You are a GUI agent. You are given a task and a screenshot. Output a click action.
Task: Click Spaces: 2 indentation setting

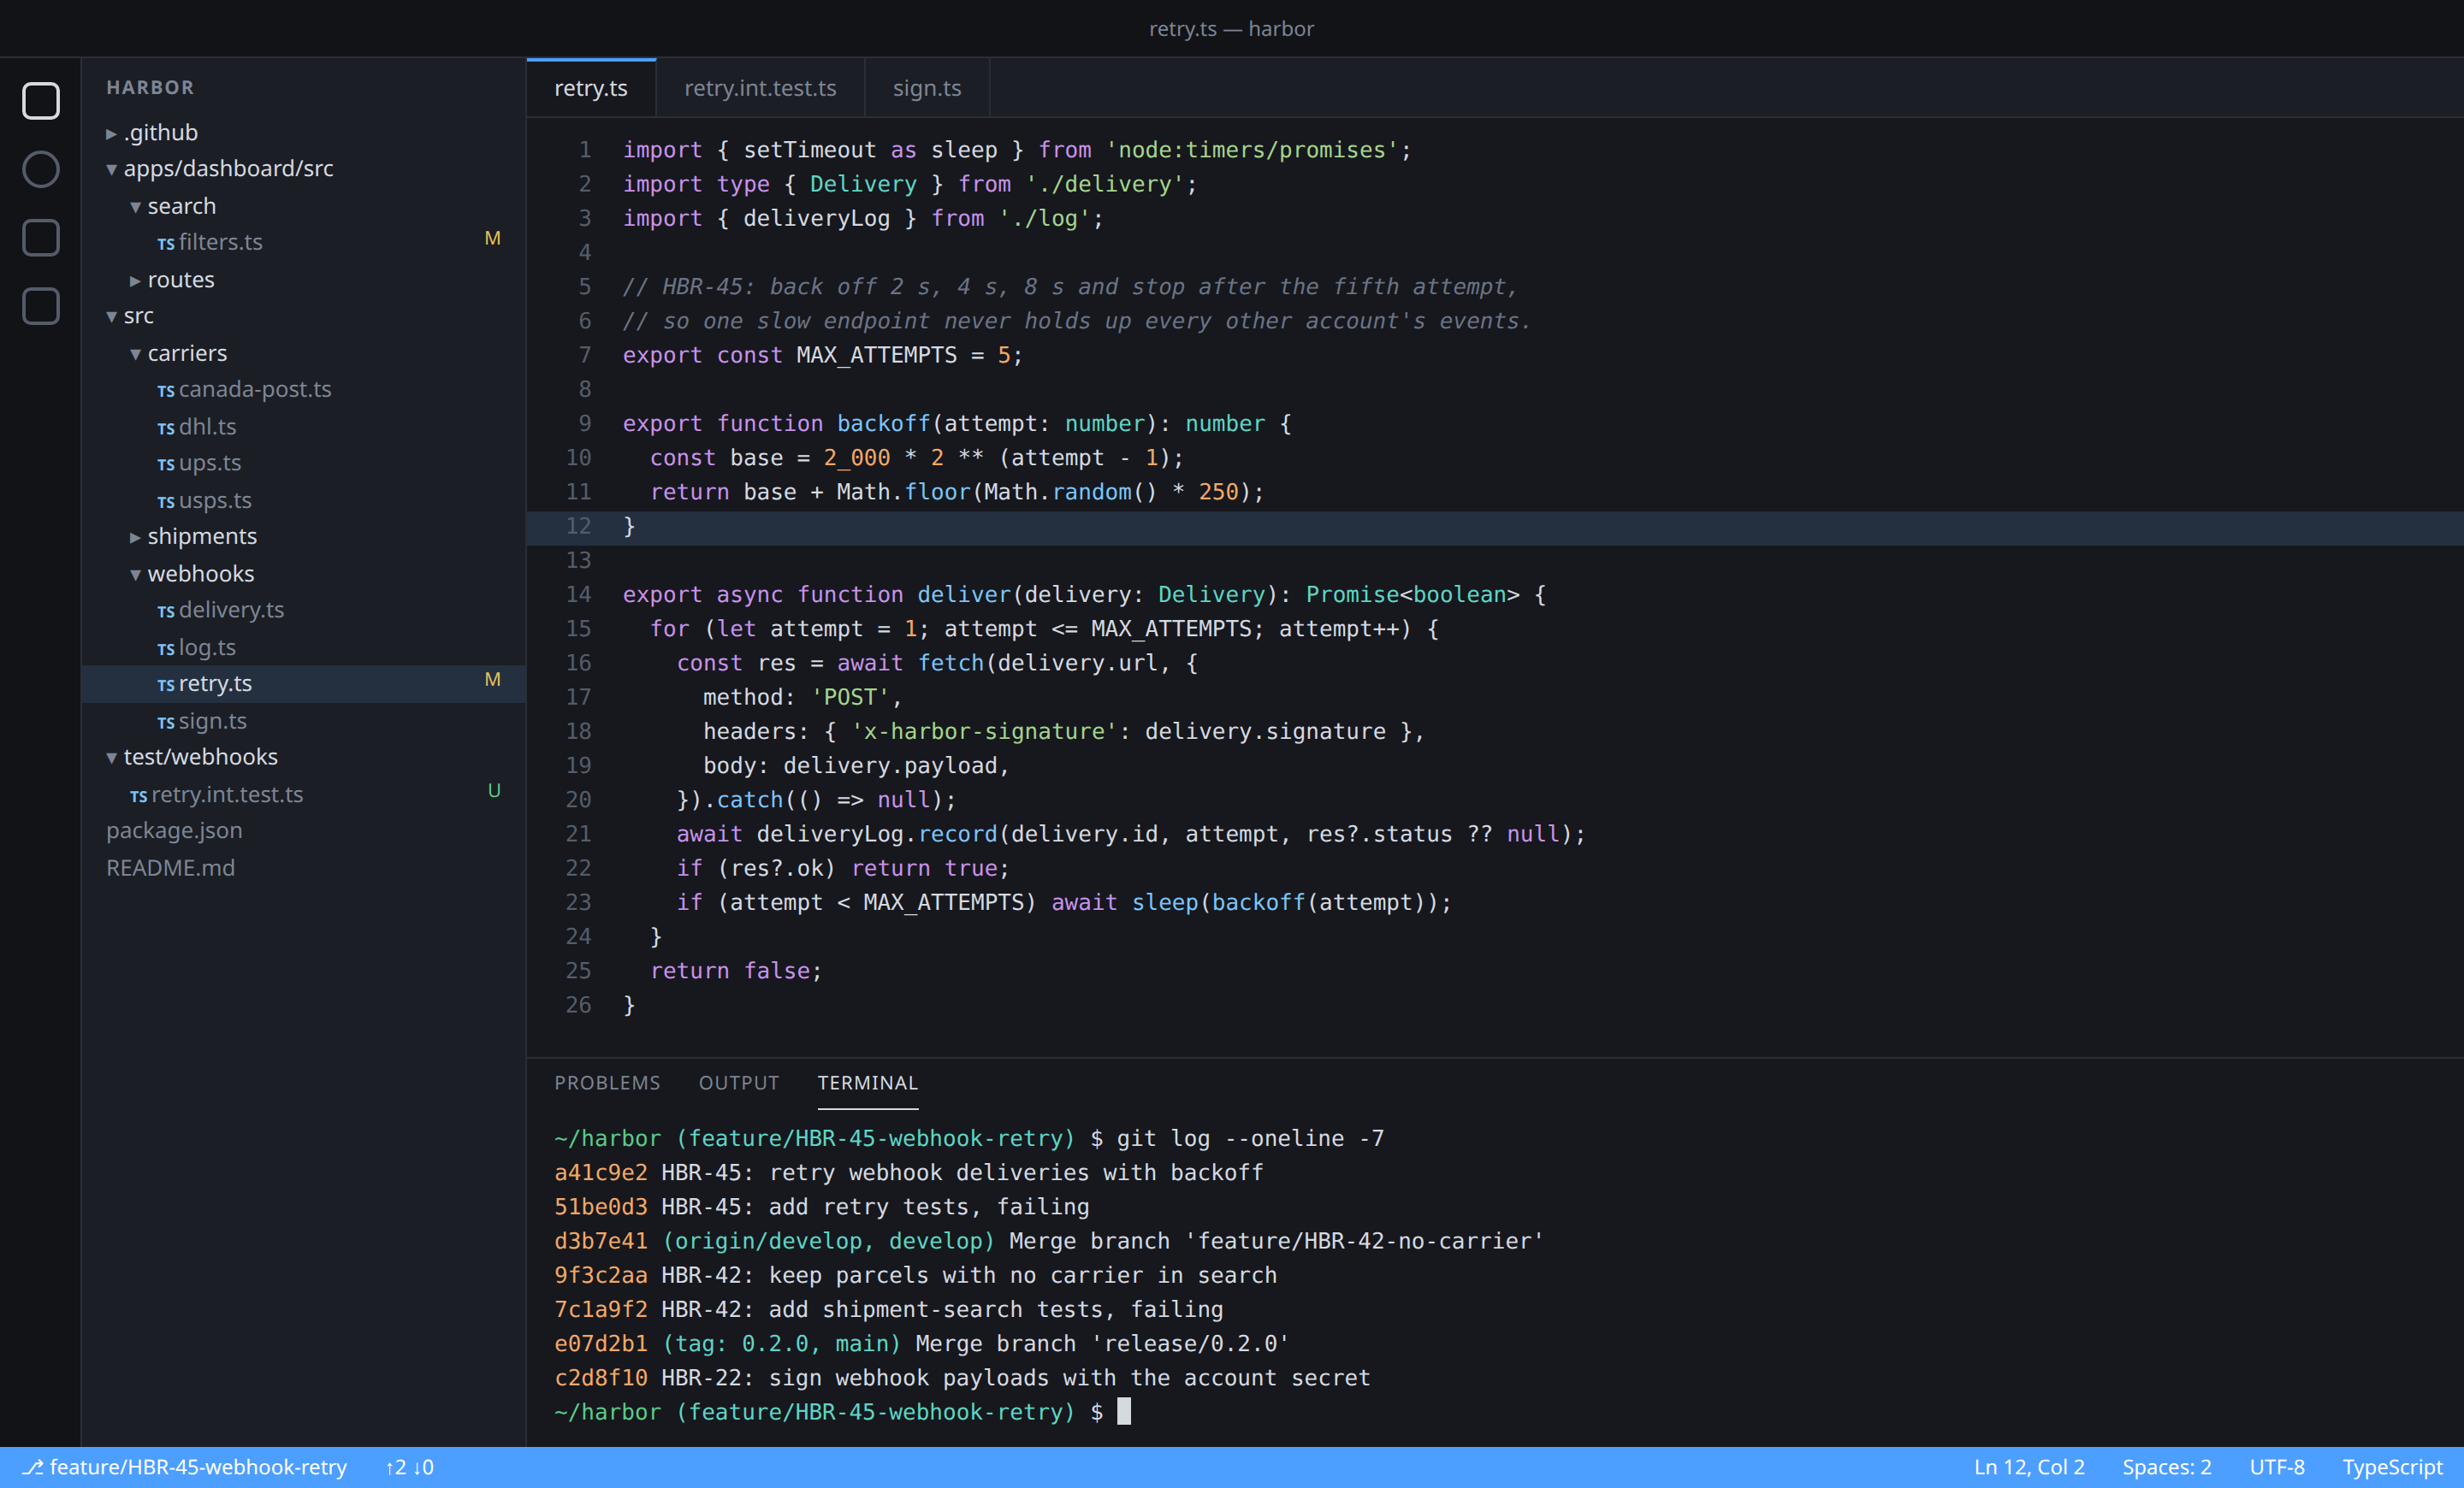[2167, 1467]
